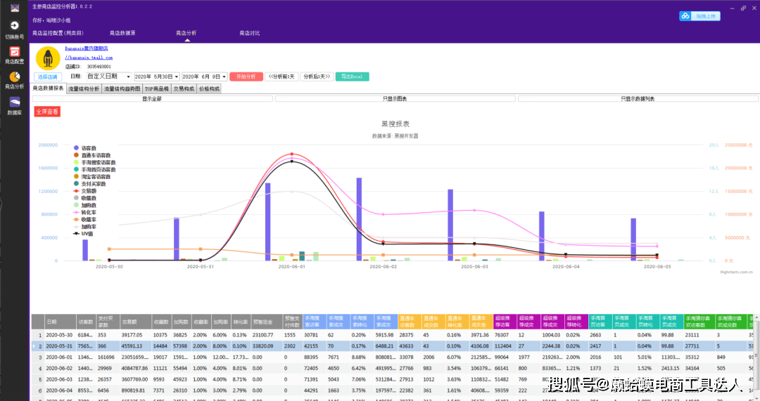Image resolution: width=760 pixels, height=401 pixels.
Task: Expand the 自定义日期 date type dropdown
Action: coord(108,77)
